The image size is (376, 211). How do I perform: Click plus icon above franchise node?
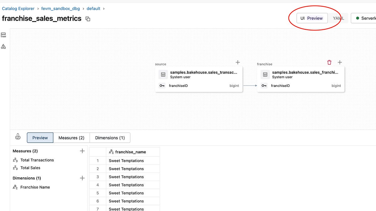(340, 63)
